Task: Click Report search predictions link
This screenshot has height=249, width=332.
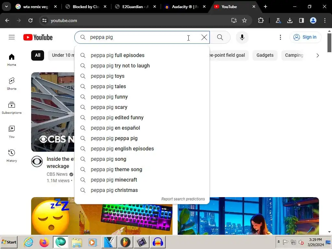Action: [183, 199]
